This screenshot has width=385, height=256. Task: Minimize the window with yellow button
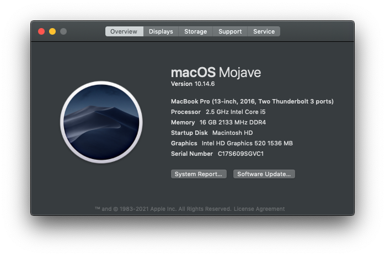[x=52, y=31]
